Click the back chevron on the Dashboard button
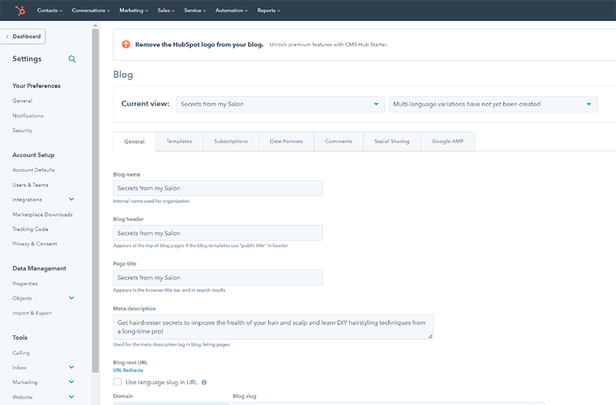The height and width of the screenshot is (405, 616). click(7, 36)
